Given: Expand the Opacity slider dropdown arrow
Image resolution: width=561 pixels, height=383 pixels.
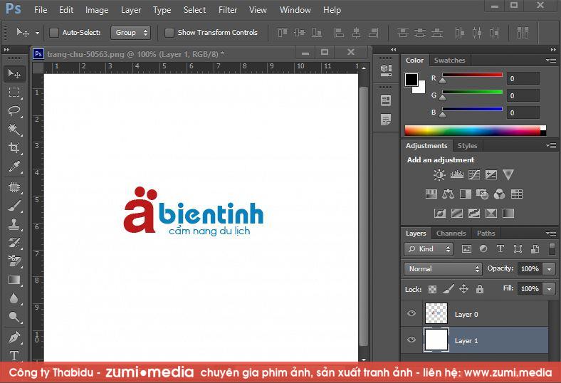Looking at the screenshot, I should 549,269.
